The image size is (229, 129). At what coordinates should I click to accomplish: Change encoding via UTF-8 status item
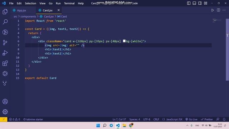tap(147, 119)
